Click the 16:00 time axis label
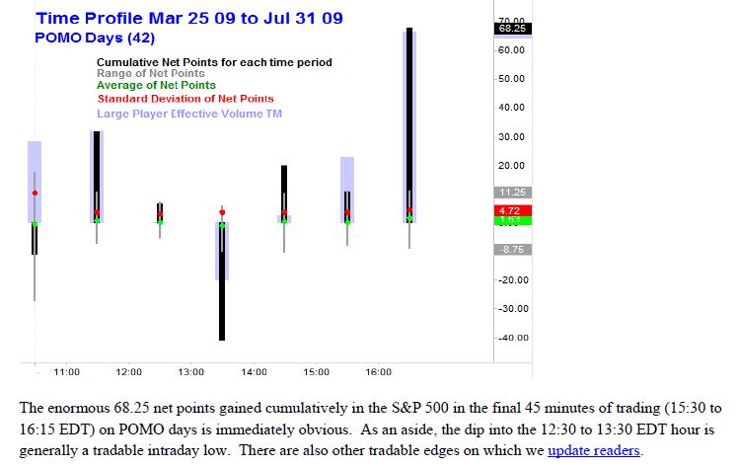The image size is (738, 467). point(378,372)
